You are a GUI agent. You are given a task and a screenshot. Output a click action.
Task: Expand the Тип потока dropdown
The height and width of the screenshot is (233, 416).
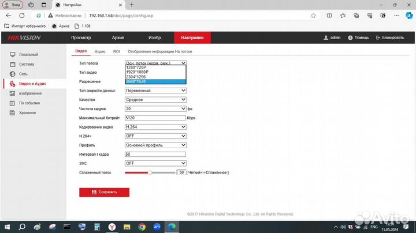[155, 63]
